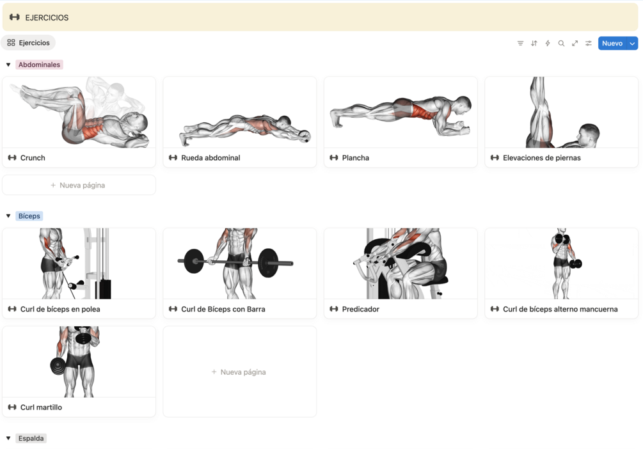Open the Curl martillo card
The image size is (643, 449).
point(79,372)
